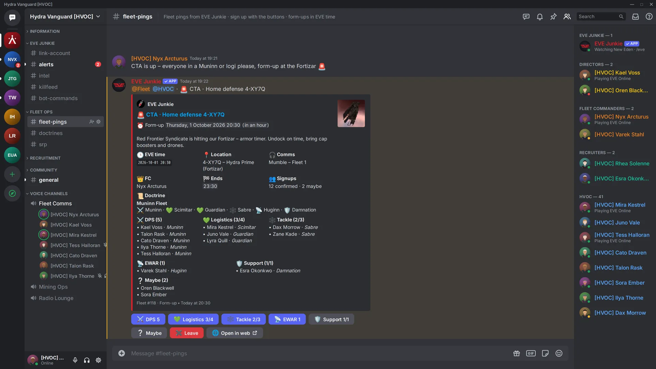
Task: Click the EWAR 1 signup button
Action: 287,319
